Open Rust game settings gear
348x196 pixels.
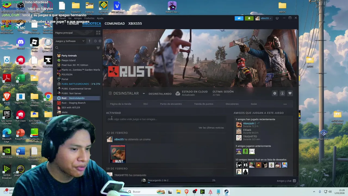[x=275, y=93]
